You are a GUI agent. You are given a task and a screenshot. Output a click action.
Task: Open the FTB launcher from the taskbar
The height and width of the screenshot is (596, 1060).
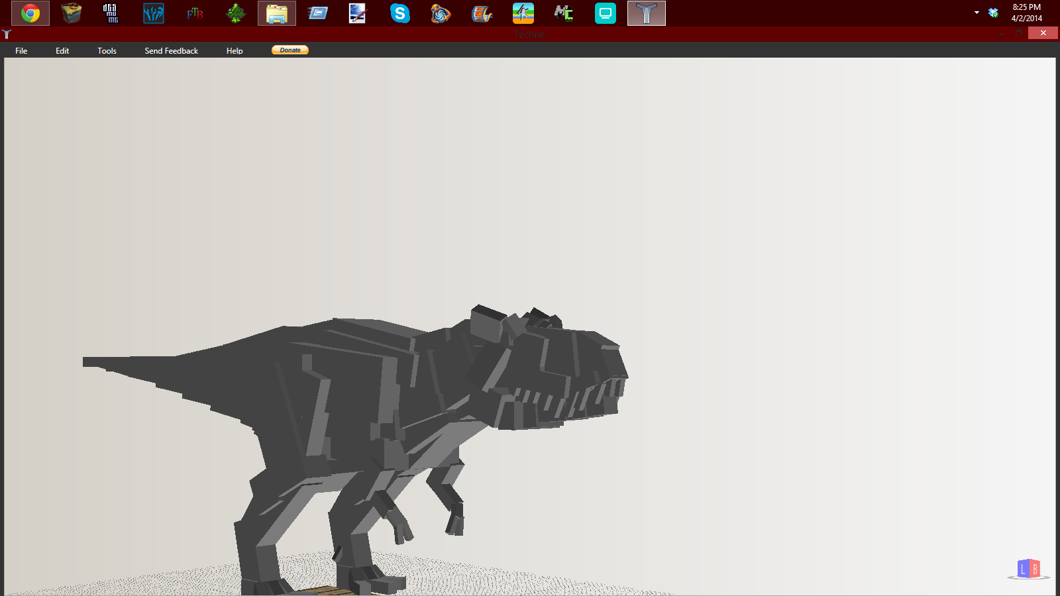tap(194, 13)
